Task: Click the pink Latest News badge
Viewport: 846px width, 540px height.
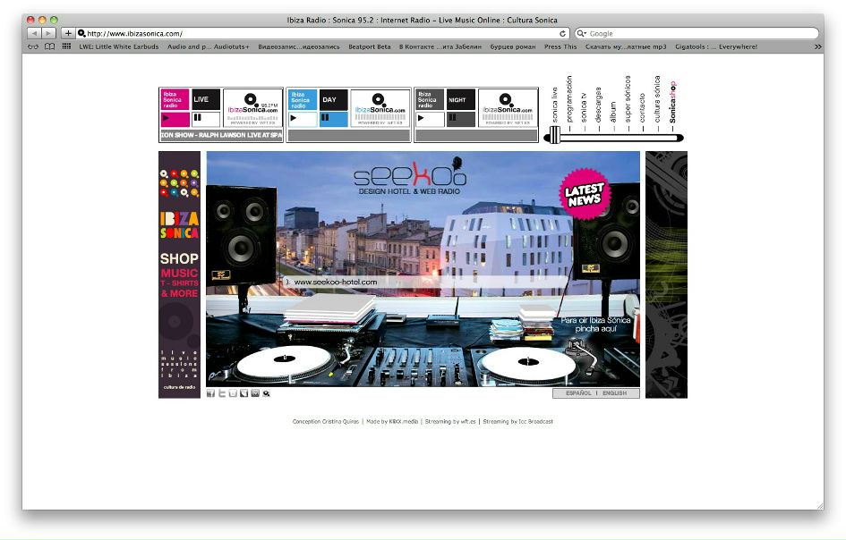Action: [x=584, y=192]
